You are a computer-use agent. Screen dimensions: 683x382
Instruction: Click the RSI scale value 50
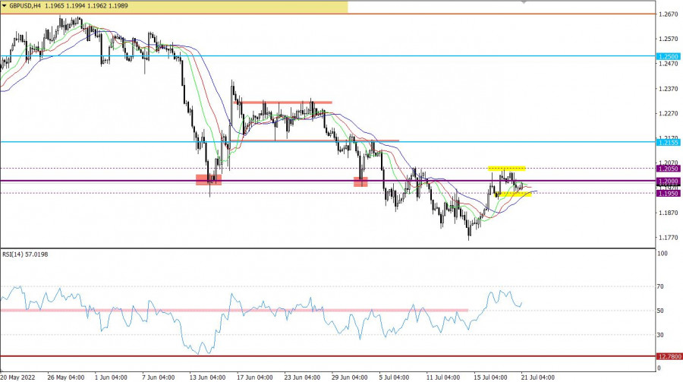pos(660,311)
